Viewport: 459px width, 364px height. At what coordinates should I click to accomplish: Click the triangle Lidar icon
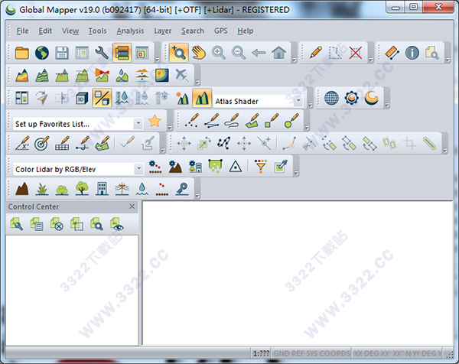(x=236, y=166)
